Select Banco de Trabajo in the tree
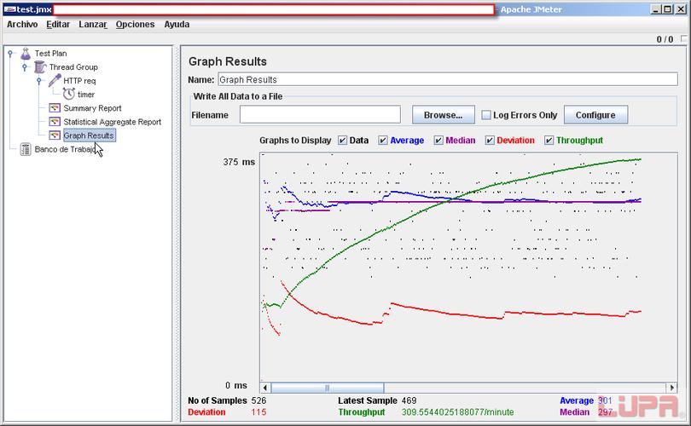Image resolution: width=691 pixels, height=426 pixels. pyautogui.click(x=65, y=149)
